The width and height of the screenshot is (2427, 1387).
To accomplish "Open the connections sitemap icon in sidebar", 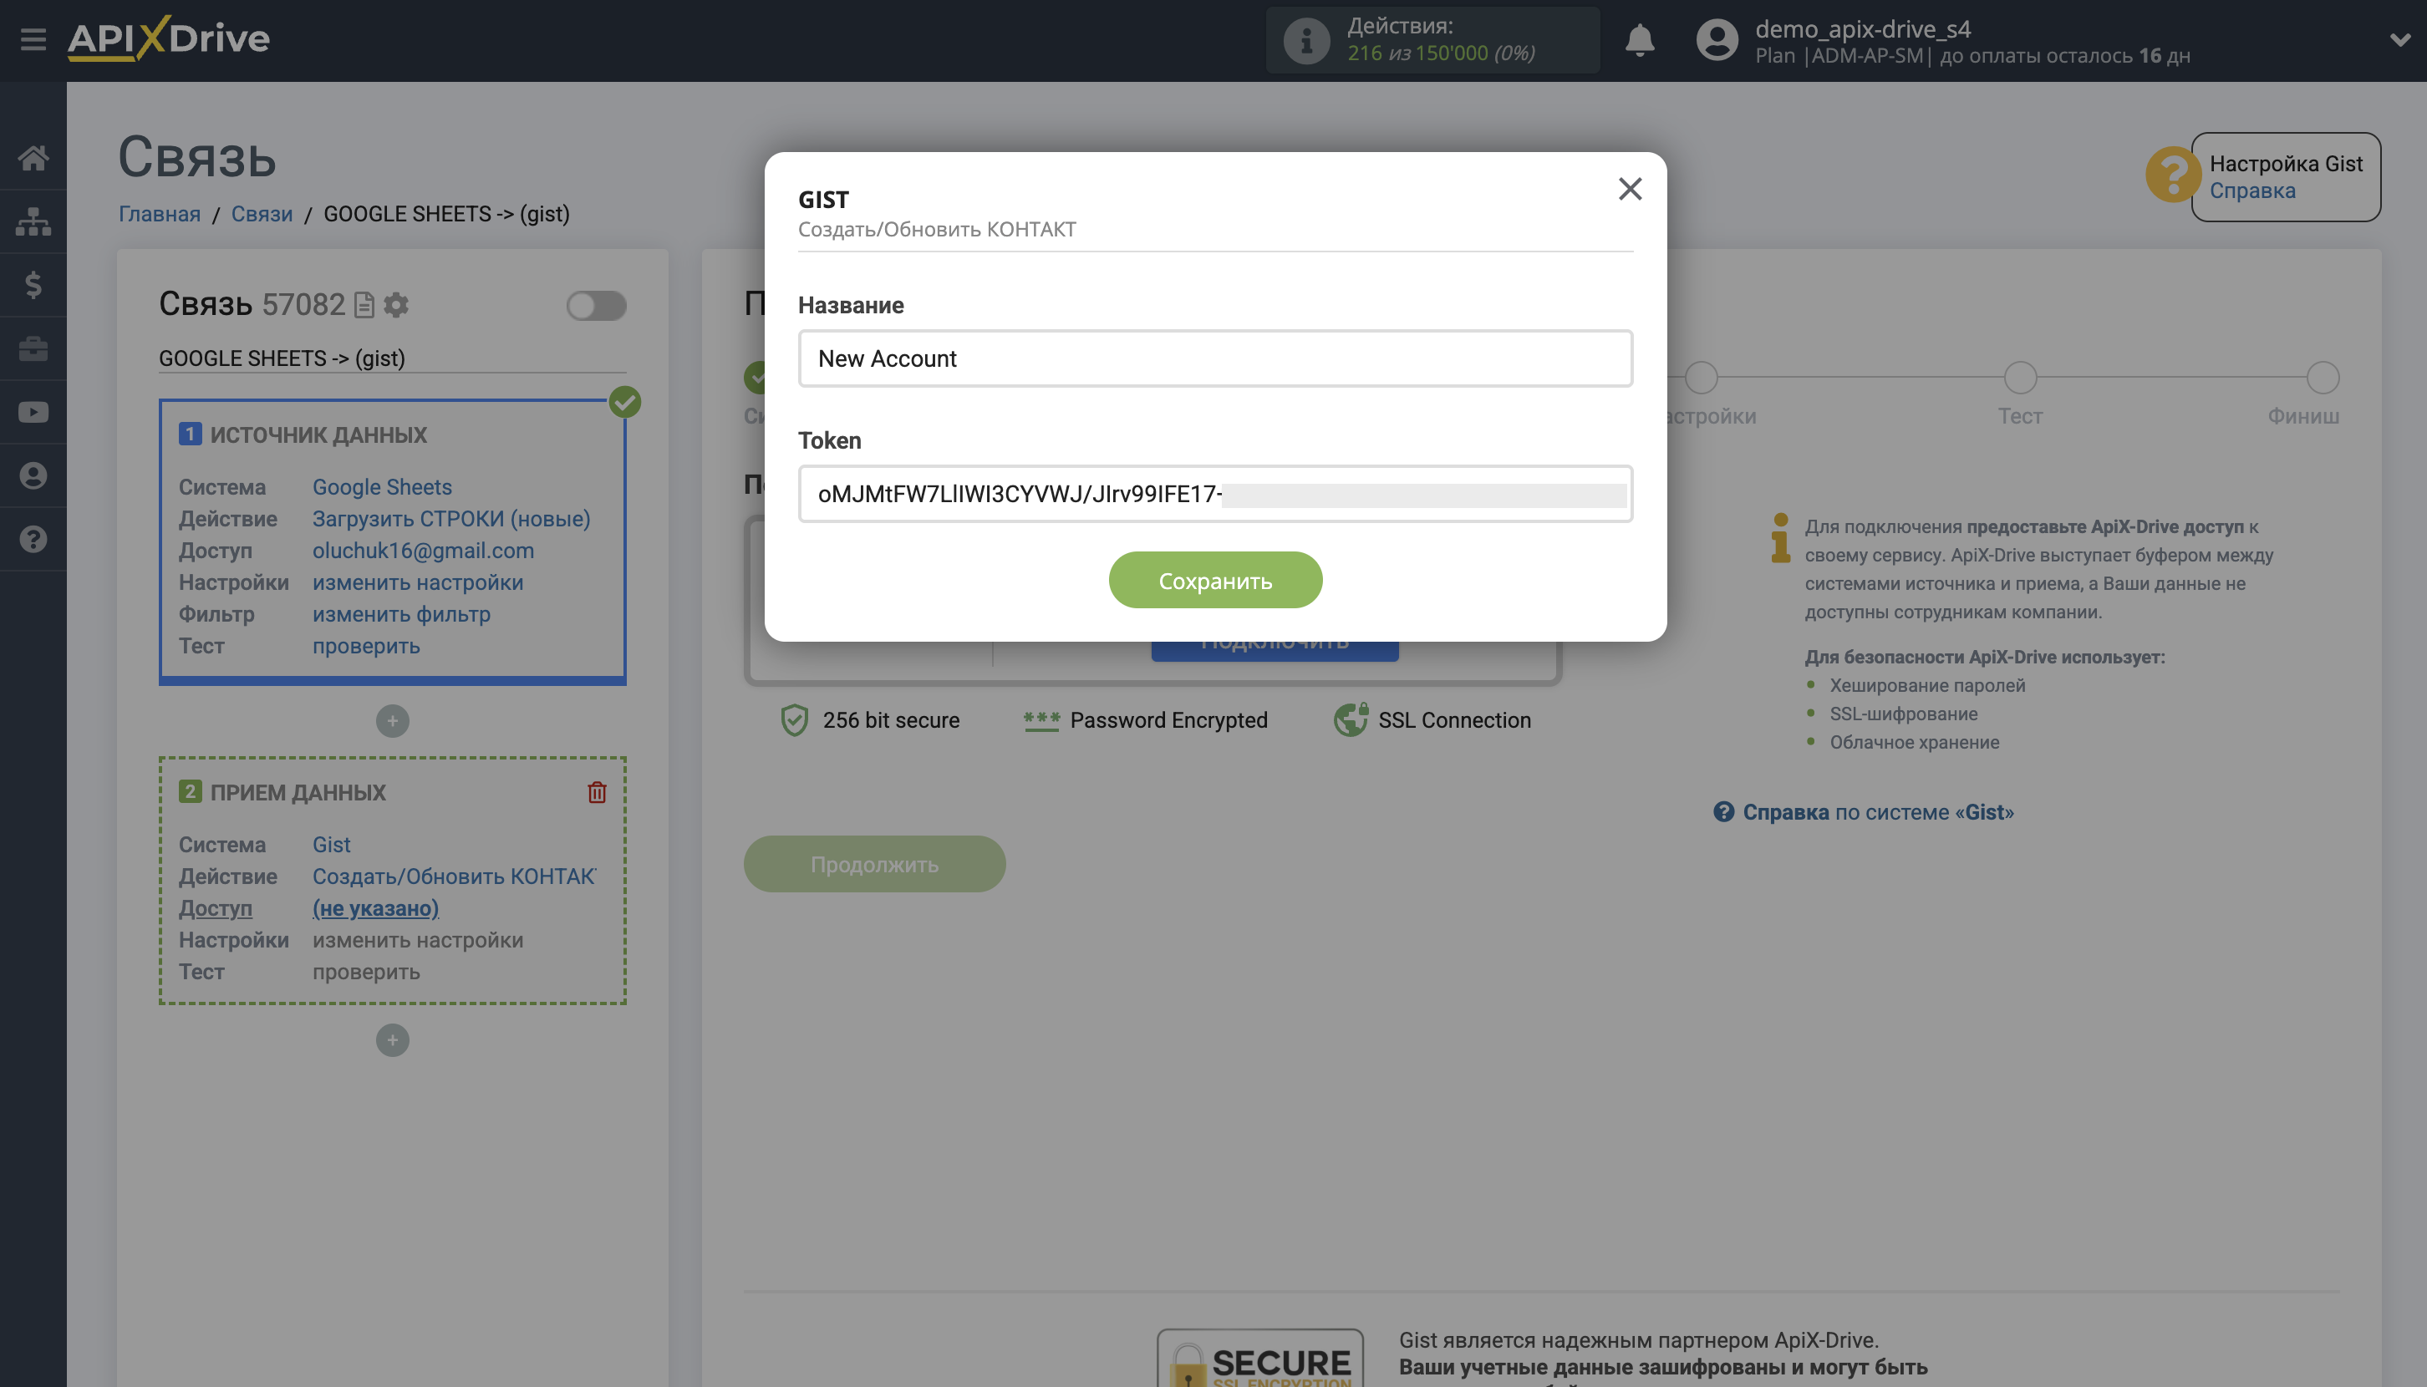I will point(33,221).
